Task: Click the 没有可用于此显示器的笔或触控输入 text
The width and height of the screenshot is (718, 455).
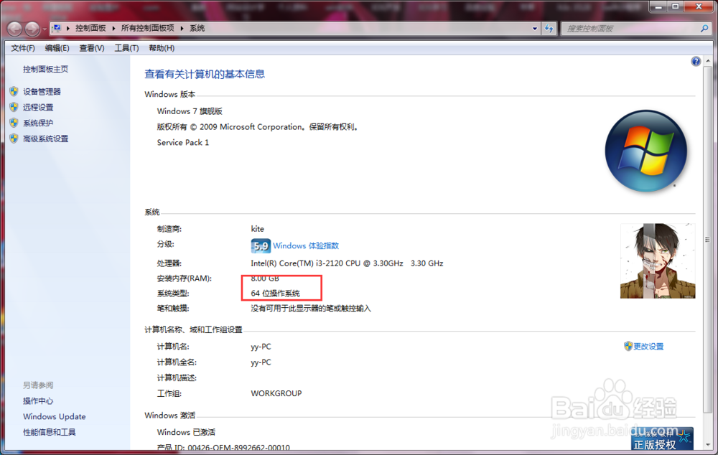Action: [x=310, y=309]
